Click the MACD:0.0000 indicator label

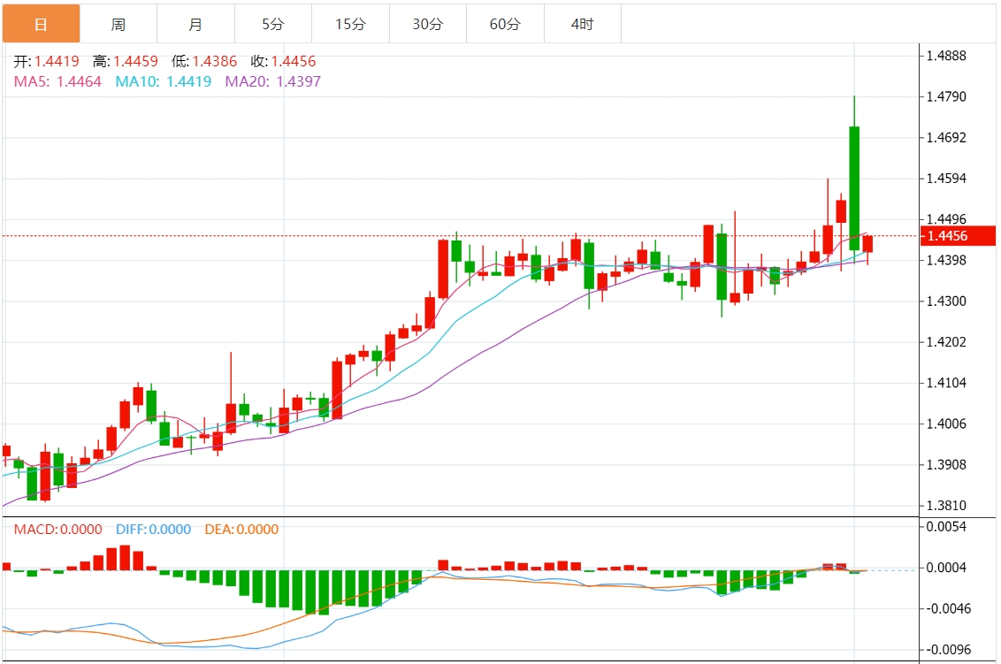point(58,530)
